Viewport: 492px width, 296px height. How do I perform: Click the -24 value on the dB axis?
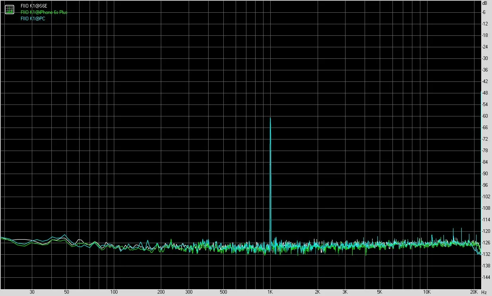(485, 47)
